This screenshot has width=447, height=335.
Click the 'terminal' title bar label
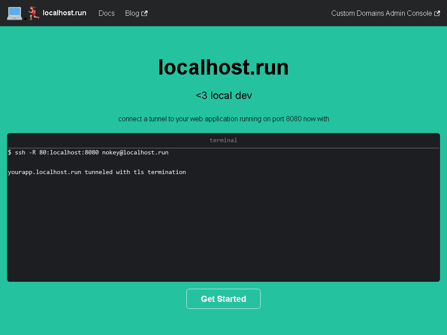tap(223, 140)
